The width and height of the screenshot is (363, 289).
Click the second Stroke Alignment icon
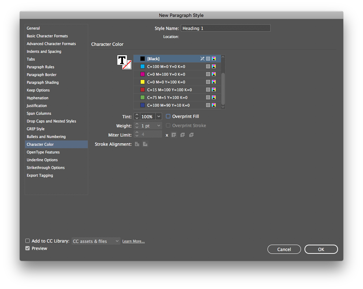145,144
